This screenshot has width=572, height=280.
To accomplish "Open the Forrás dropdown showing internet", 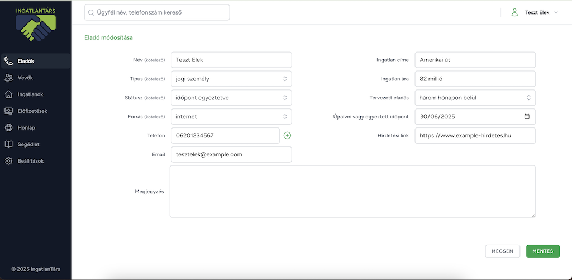I will click(x=231, y=116).
